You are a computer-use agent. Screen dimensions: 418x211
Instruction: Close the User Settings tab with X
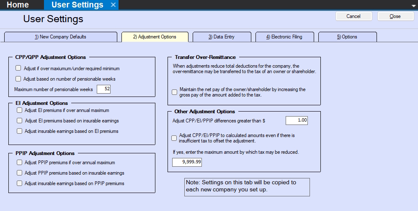(x=113, y=5)
